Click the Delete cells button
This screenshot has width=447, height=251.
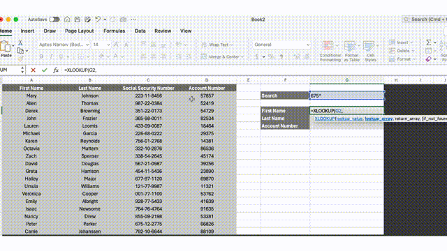(x=402, y=51)
